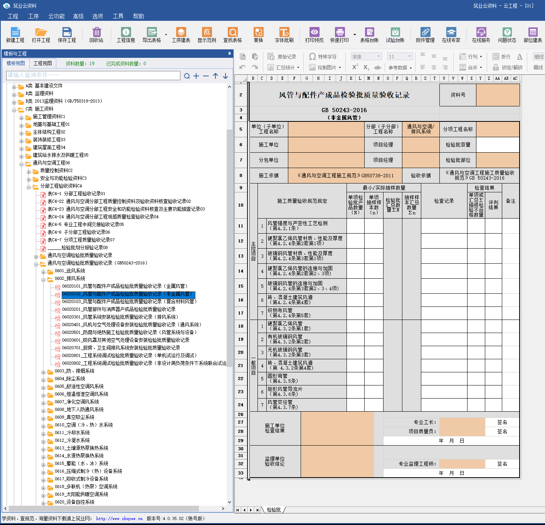Toggle underline A formatting
The height and width of the screenshot is (525, 545).
click(x=520, y=57)
